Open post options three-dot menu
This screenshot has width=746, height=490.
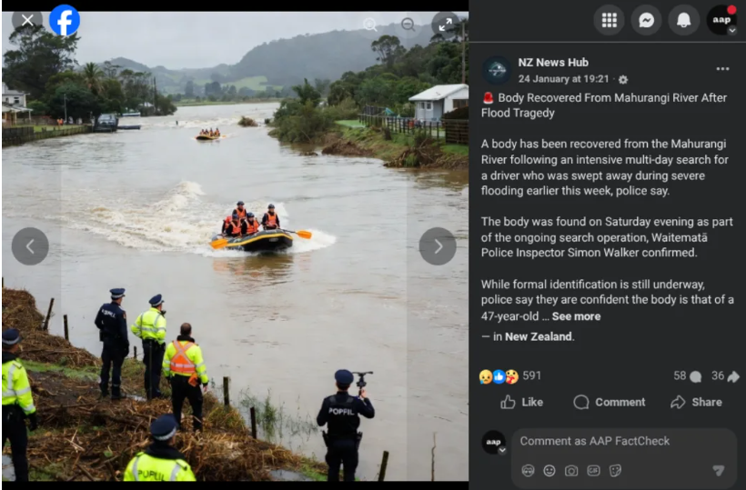tap(722, 69)
